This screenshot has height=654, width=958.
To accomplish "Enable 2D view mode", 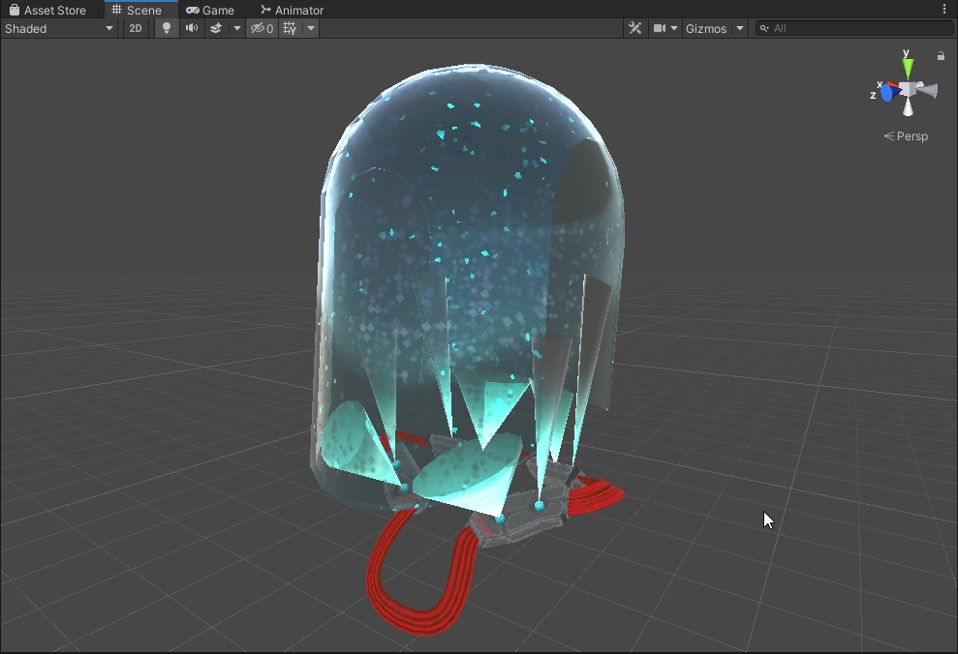I will coord(136,28).
